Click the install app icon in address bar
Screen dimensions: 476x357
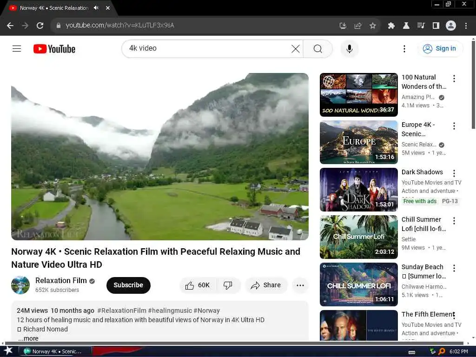[343, 26]
